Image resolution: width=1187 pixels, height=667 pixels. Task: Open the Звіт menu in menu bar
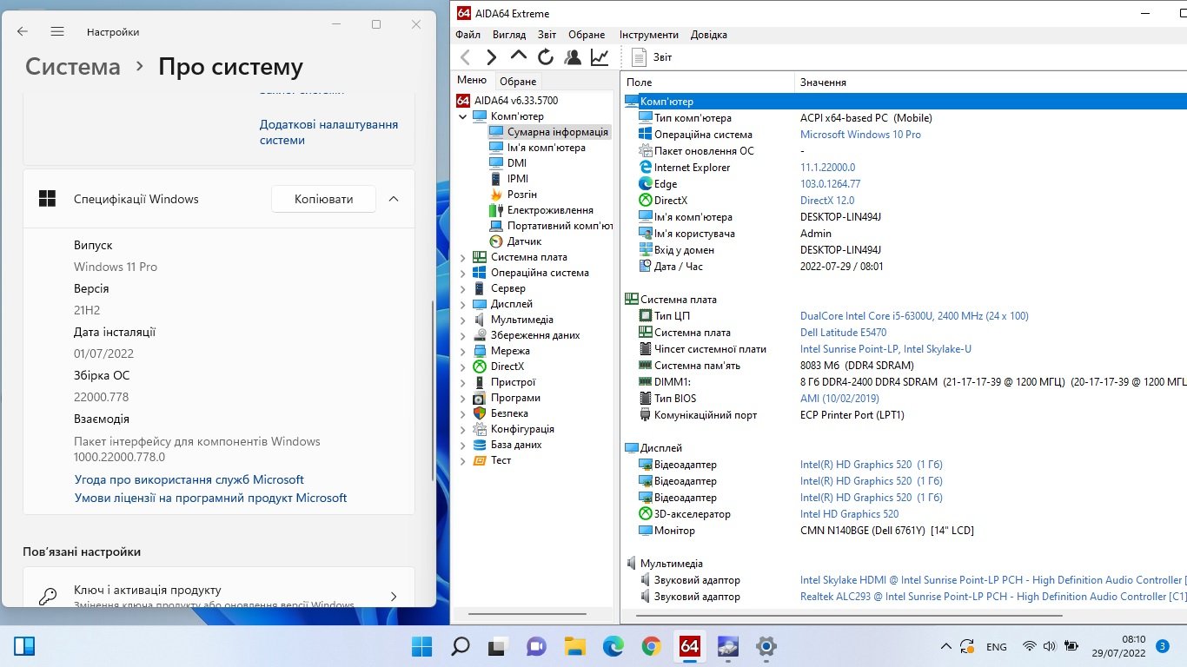(x=547, y=35)
